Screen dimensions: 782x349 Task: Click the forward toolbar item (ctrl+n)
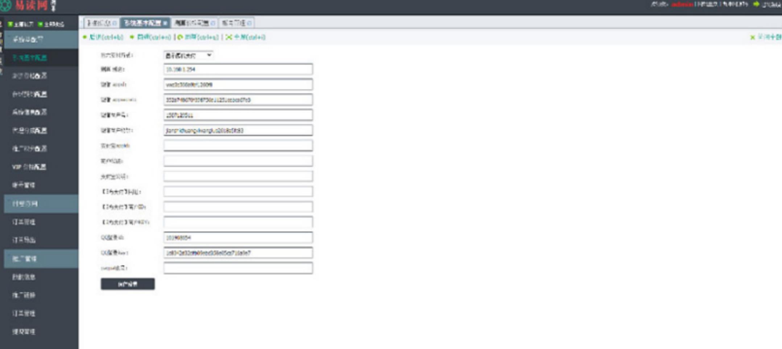(x=150, y=37)
